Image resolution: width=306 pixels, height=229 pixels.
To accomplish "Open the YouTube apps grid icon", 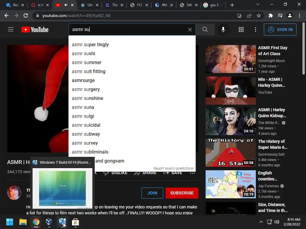I will 241,30.
